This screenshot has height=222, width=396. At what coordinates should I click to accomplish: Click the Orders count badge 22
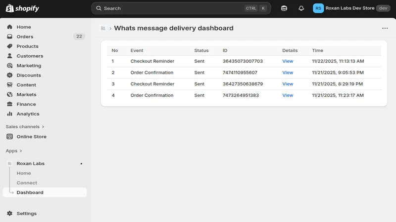pos(79,37)
